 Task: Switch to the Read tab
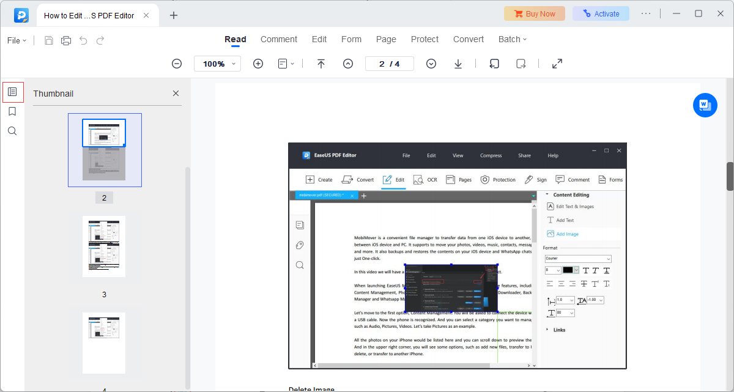coord(235,39)
